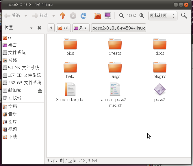Open the bios folder

(x=70, y=47)
